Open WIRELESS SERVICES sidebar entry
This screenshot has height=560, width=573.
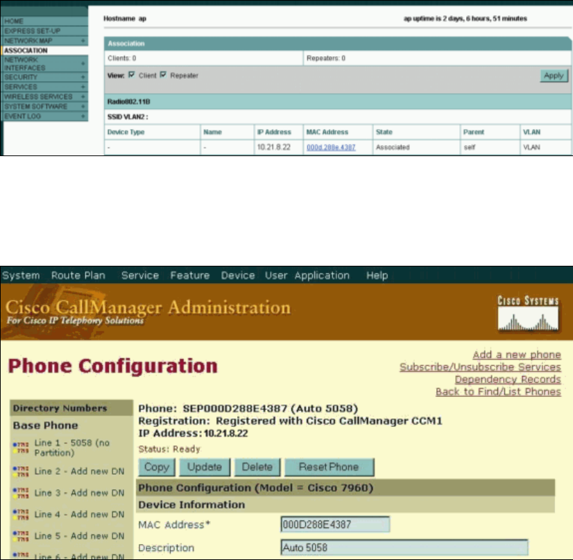coord(38,97)
